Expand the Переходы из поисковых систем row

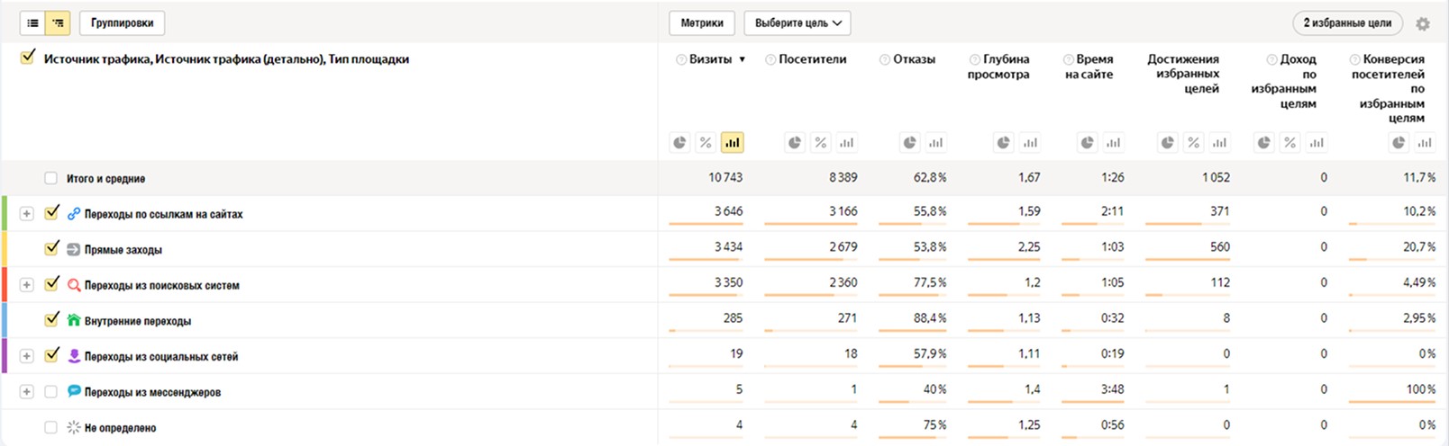26,285
